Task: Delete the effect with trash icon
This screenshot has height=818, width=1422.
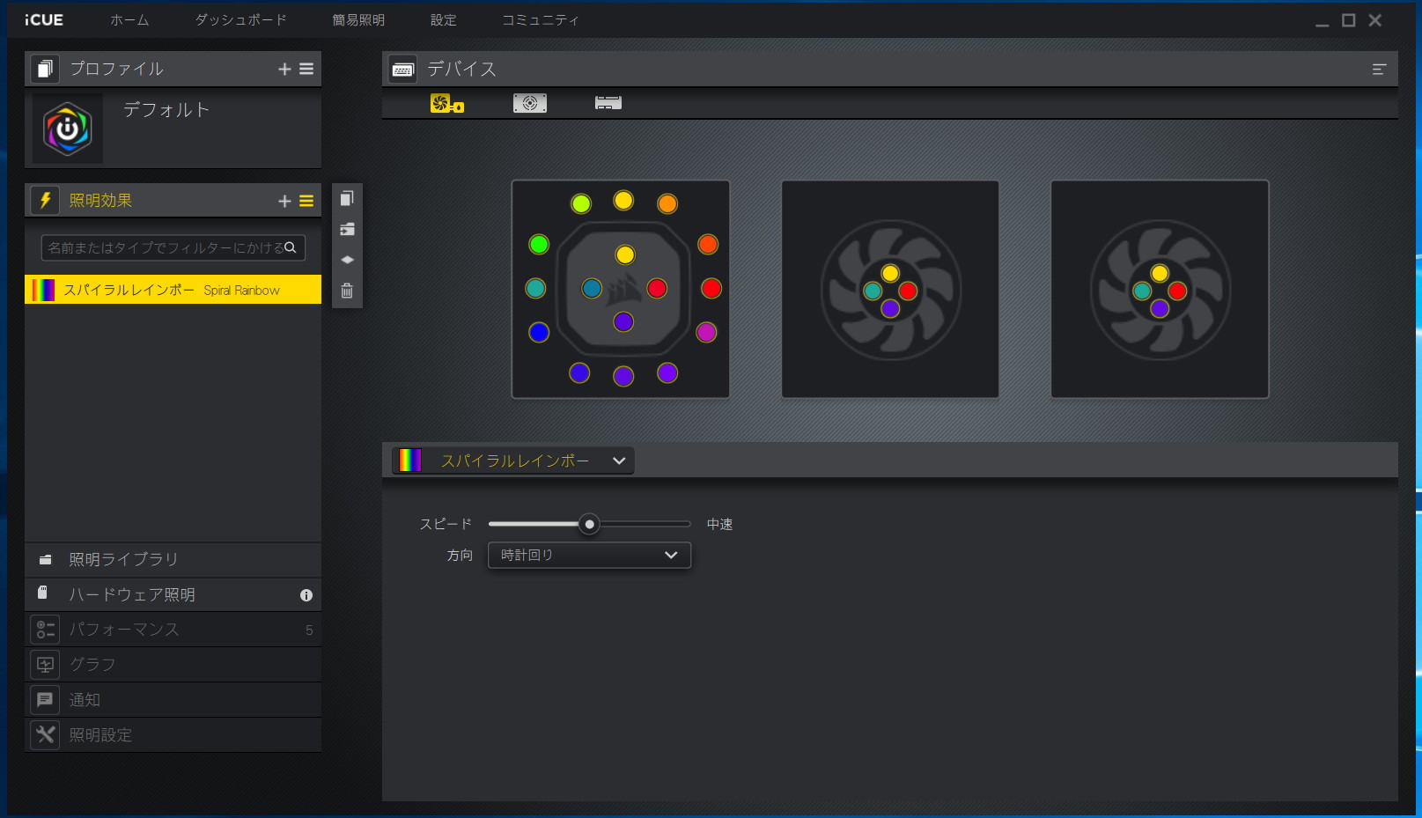Action: [347, 291]
